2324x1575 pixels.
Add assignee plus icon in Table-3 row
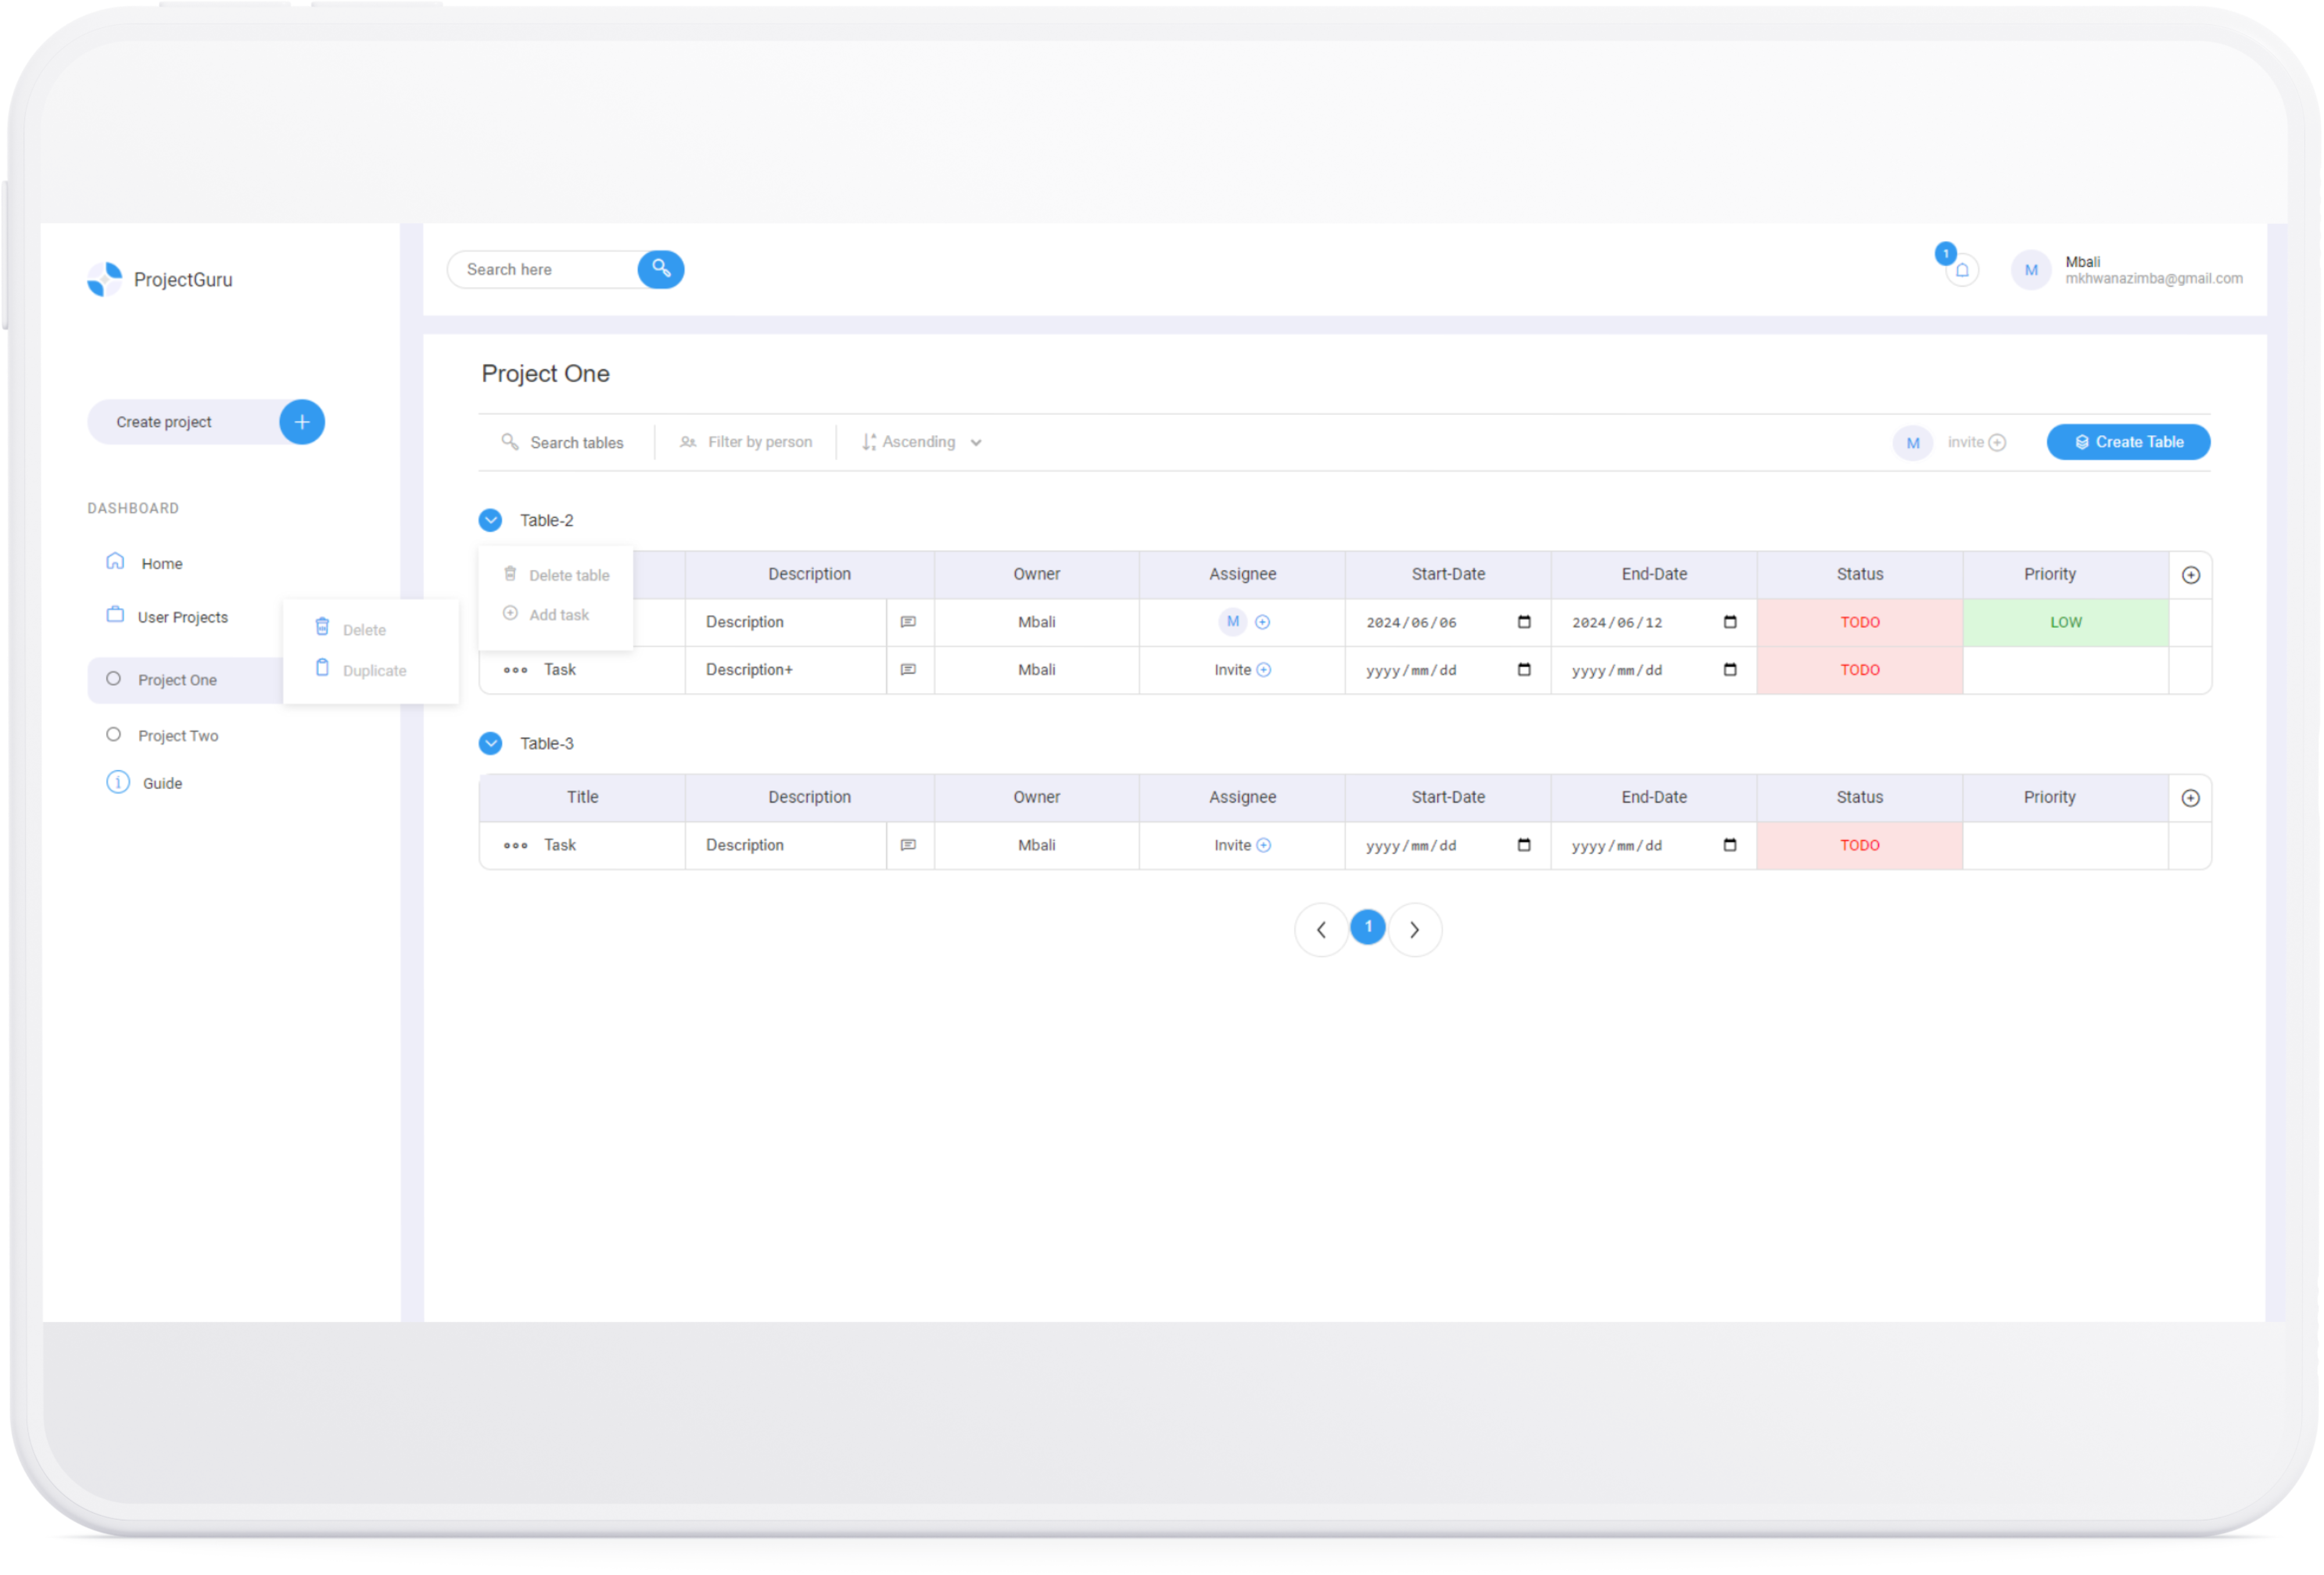click(1263, 845)
